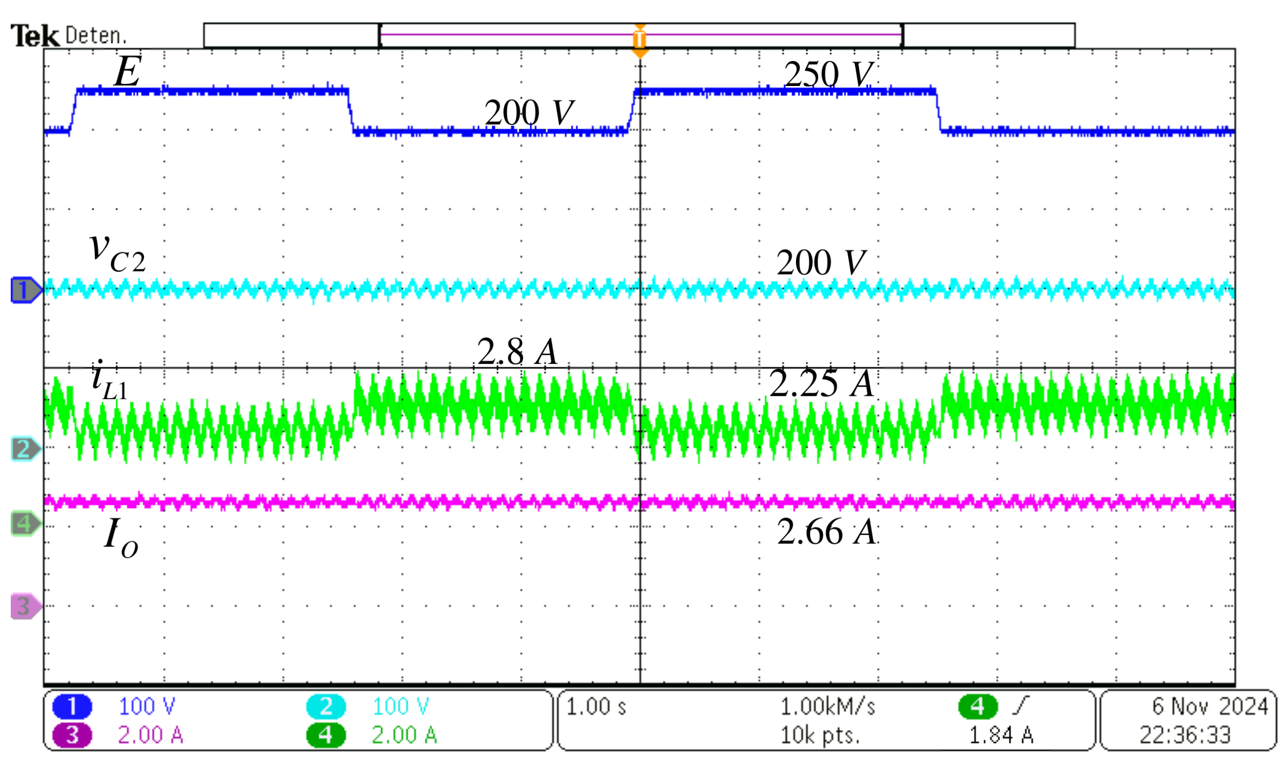Select channel 3 badge in readout bar
Image resolution: width=1286 pixels, height=773 pixels.
click(72, 735)
